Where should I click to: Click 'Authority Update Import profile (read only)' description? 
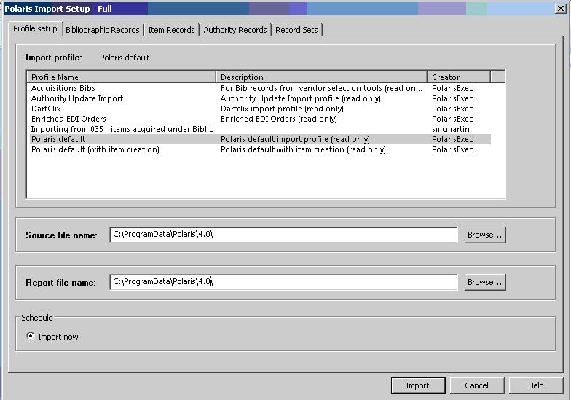coord(300,98)
